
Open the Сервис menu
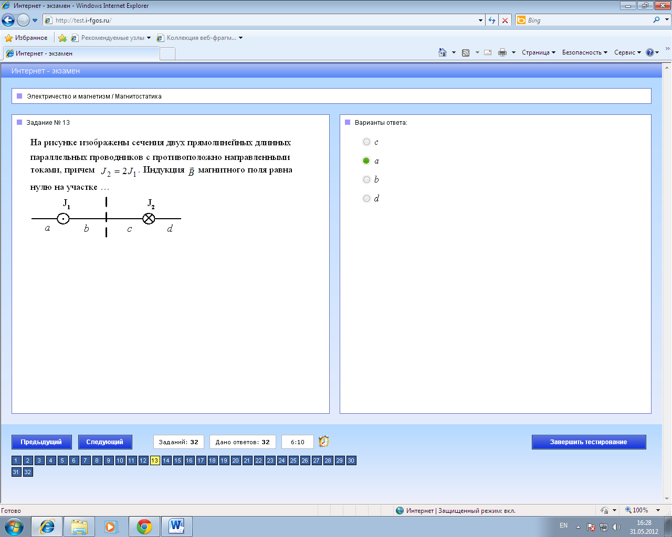pyautogui.click(x=627, y=52)
